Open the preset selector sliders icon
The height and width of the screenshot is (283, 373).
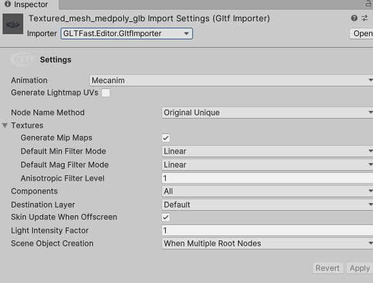(365, 18)
